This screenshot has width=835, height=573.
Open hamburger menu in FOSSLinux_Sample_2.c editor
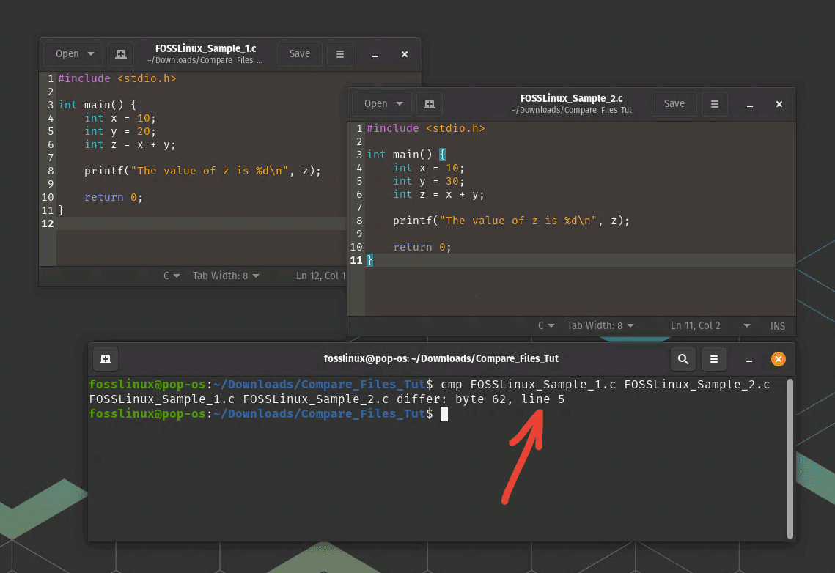tap(716, 104)
